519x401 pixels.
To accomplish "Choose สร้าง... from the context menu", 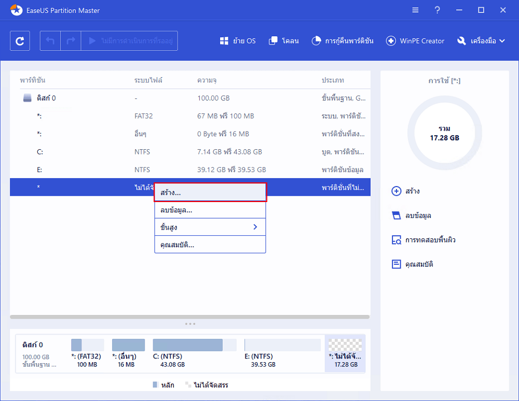I will 210,192.
